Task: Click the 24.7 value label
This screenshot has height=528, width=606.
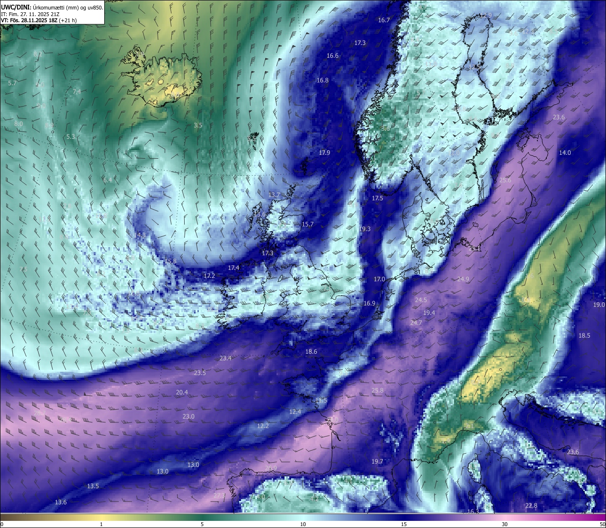Action: 416,323
